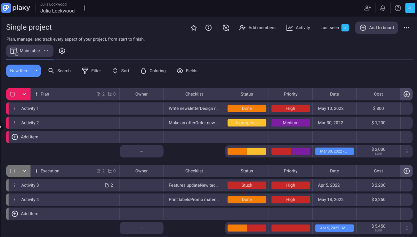Open the notifications bell
417x237 pixels.
[383, 8]
